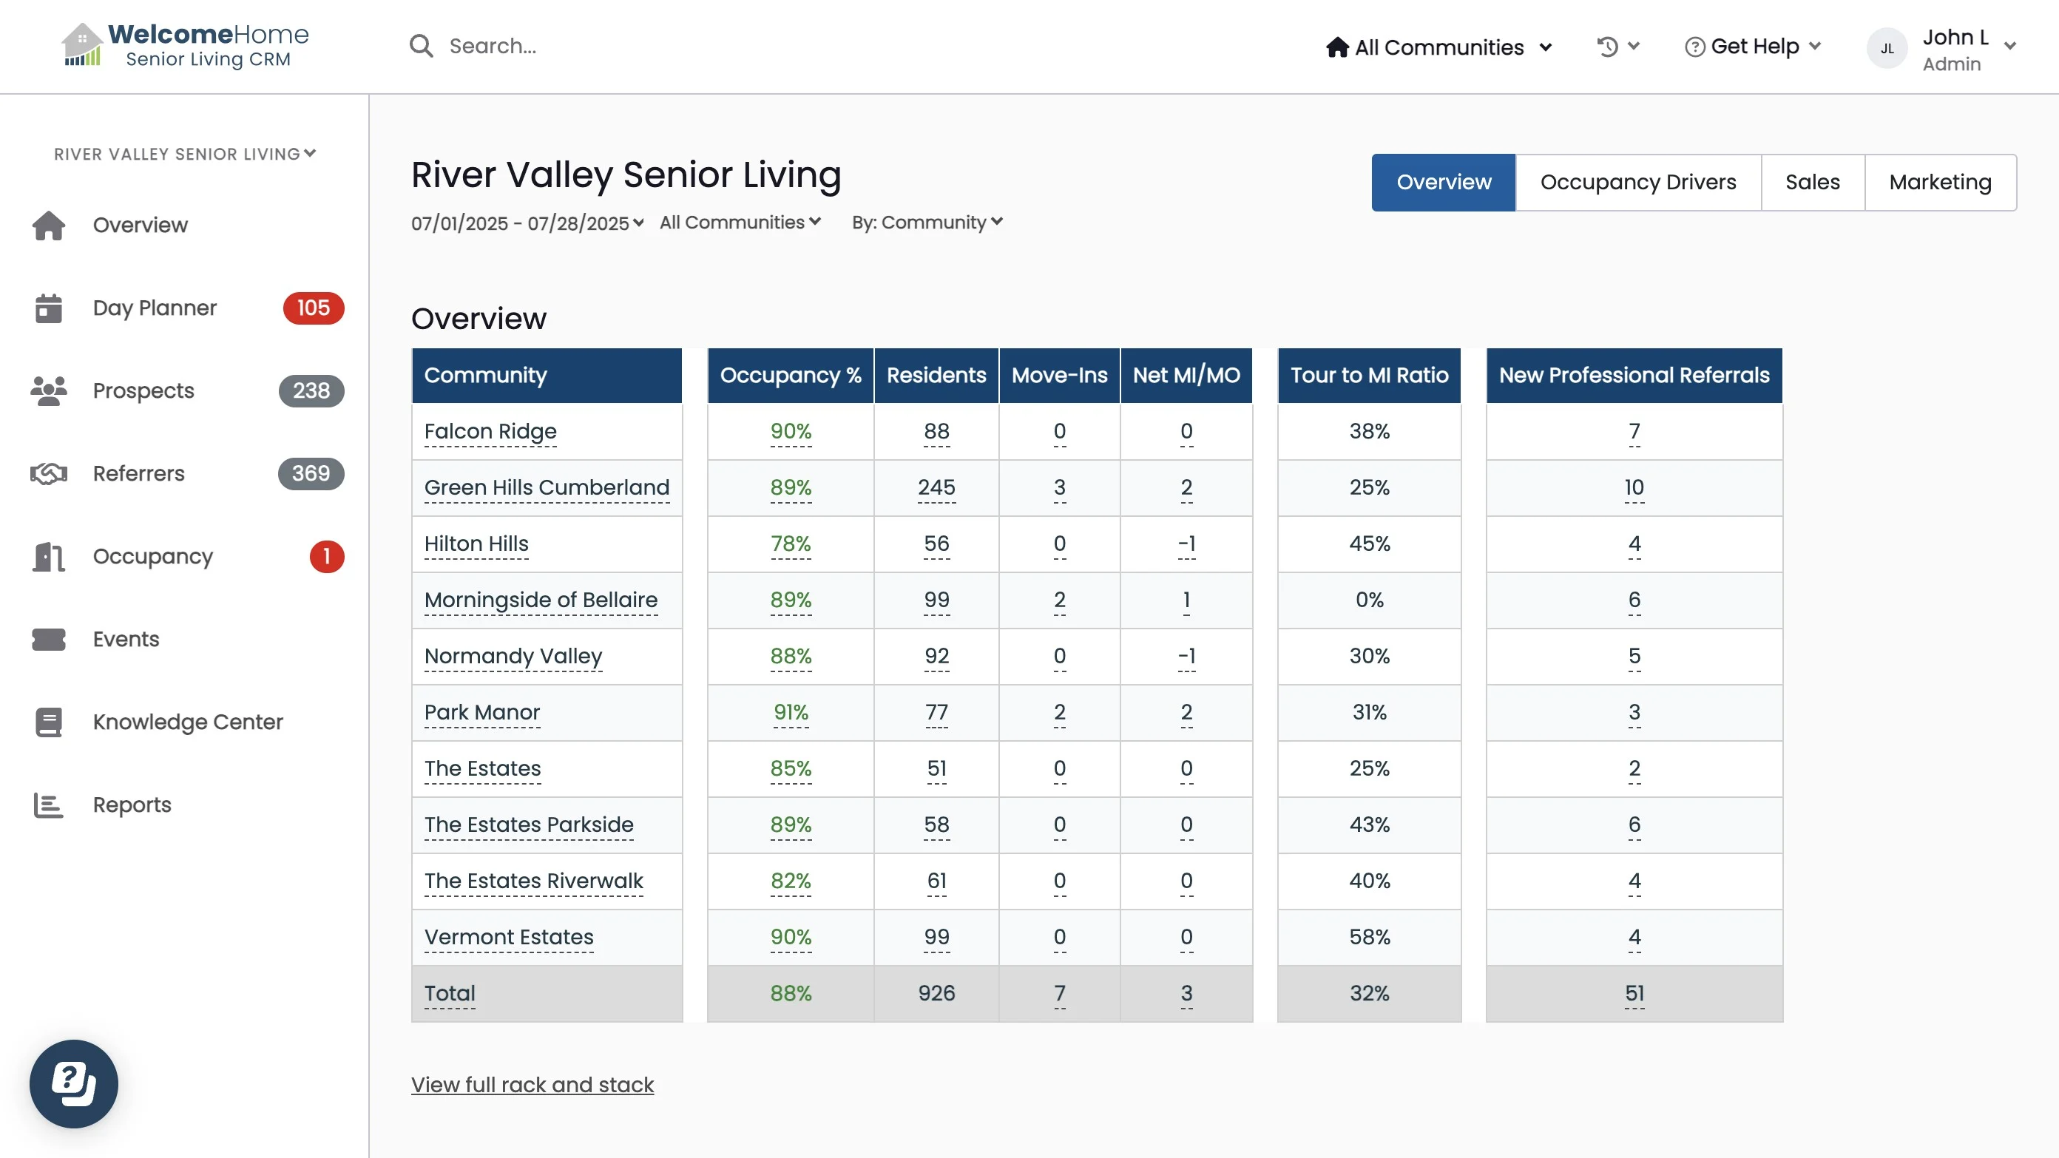Screen dimensions: 2059x1158
Task: Open the Knowledge Center book icon
Action: (49, 722)
